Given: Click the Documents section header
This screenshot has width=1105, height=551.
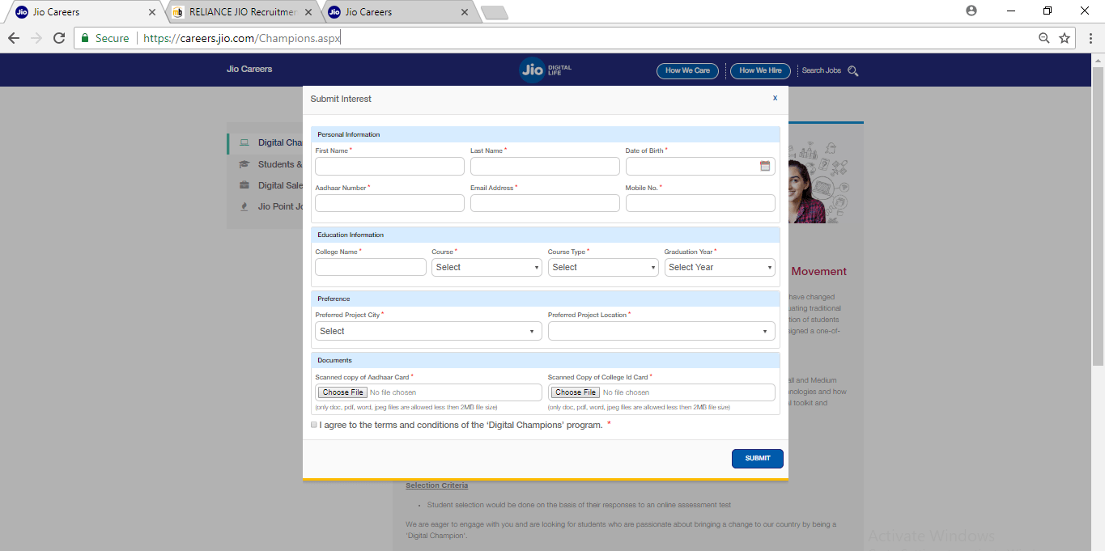Looking at the screenshot, I should click(546, 360).
